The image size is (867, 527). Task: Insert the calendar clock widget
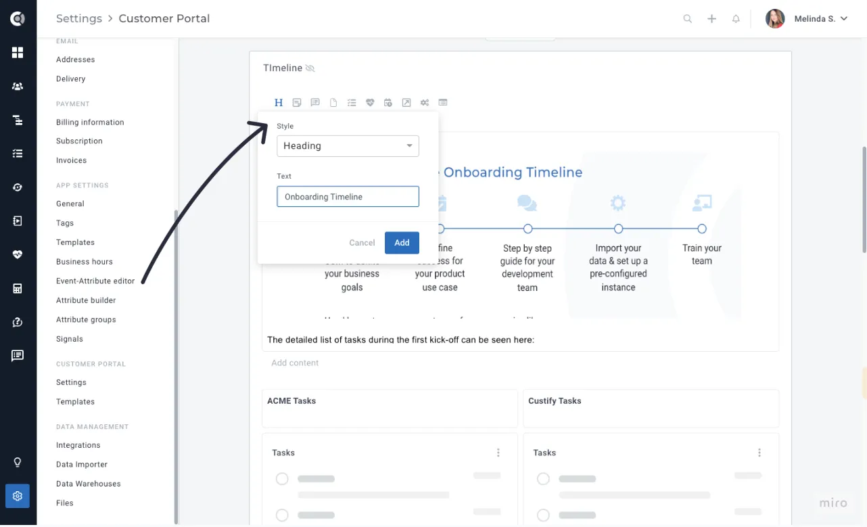pos(388,103)
